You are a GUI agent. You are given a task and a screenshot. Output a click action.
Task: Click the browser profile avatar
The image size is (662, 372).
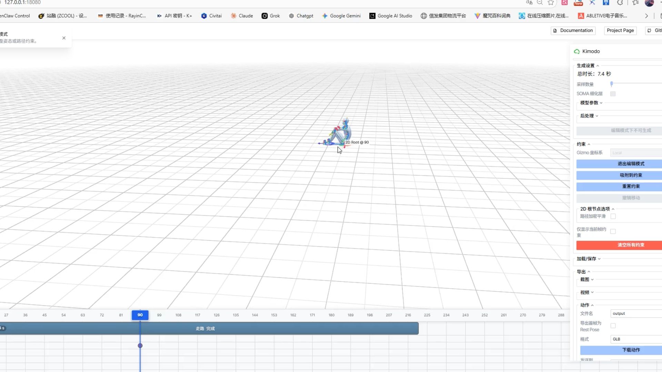(x=649, y=3)
